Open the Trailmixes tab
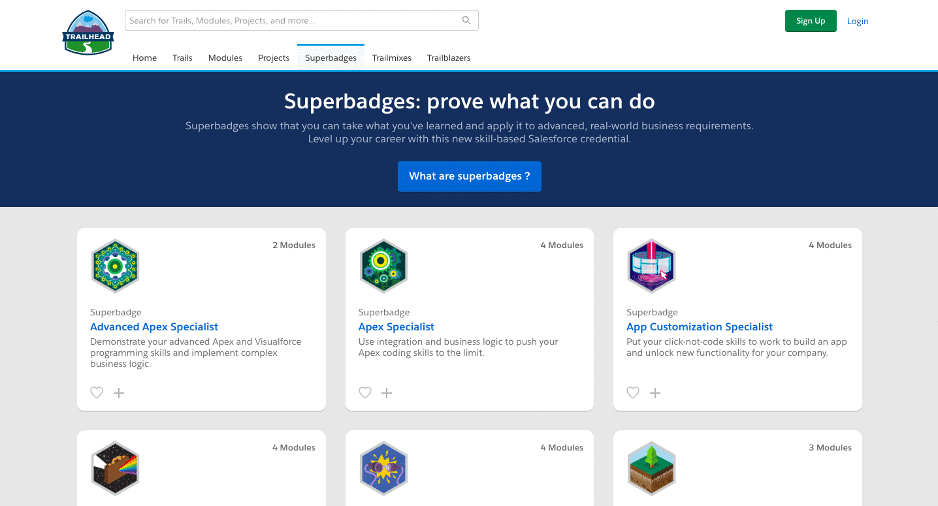Screen dimensions: 938x506 tap(392, 57)
